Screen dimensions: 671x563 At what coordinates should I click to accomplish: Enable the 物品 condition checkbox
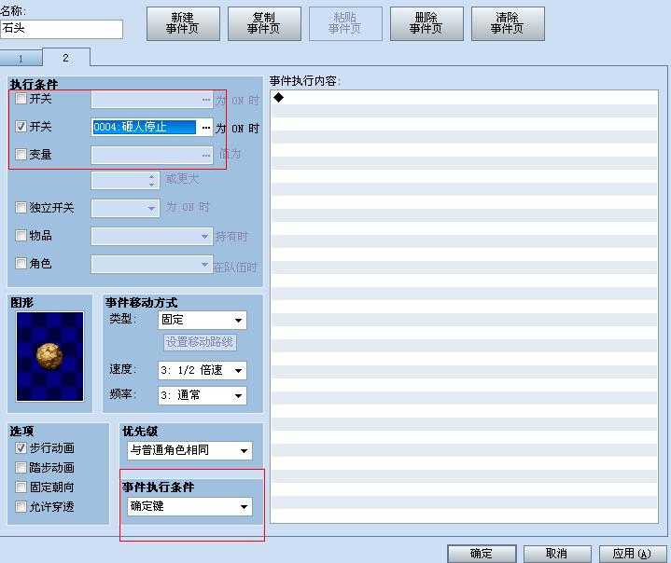pos(21,235)
